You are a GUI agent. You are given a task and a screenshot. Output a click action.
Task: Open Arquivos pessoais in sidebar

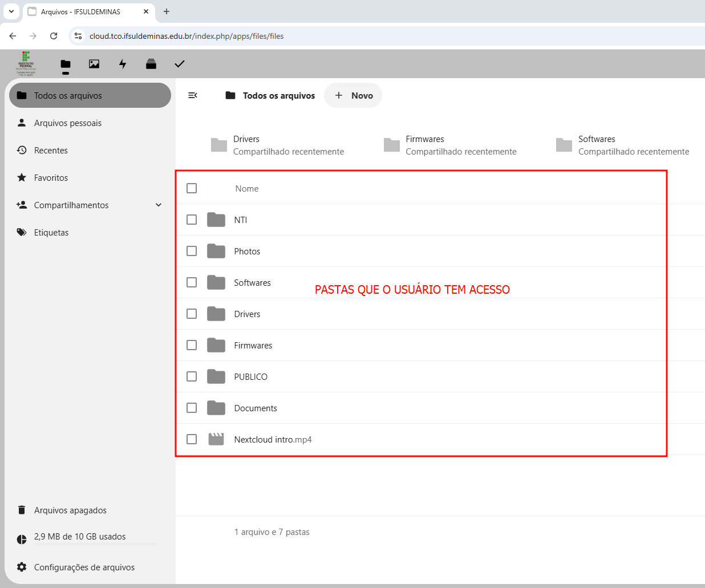click(90, 123)
